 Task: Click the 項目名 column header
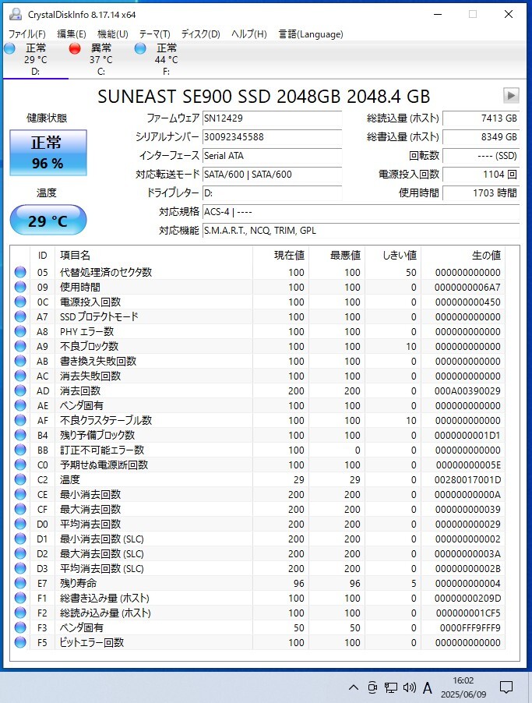[x=153, y=256]
